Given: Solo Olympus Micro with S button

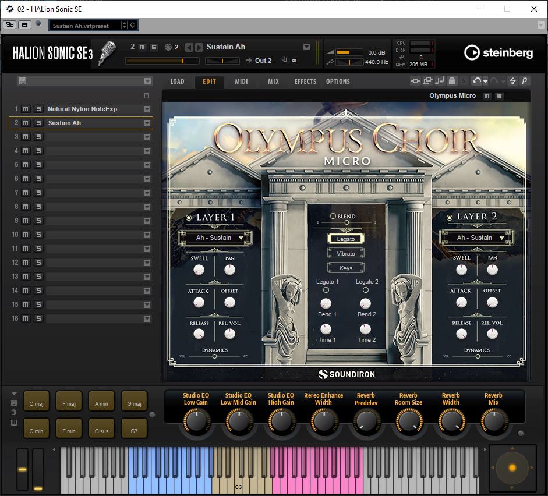Looking at the screenshot, I should (499, 95).
